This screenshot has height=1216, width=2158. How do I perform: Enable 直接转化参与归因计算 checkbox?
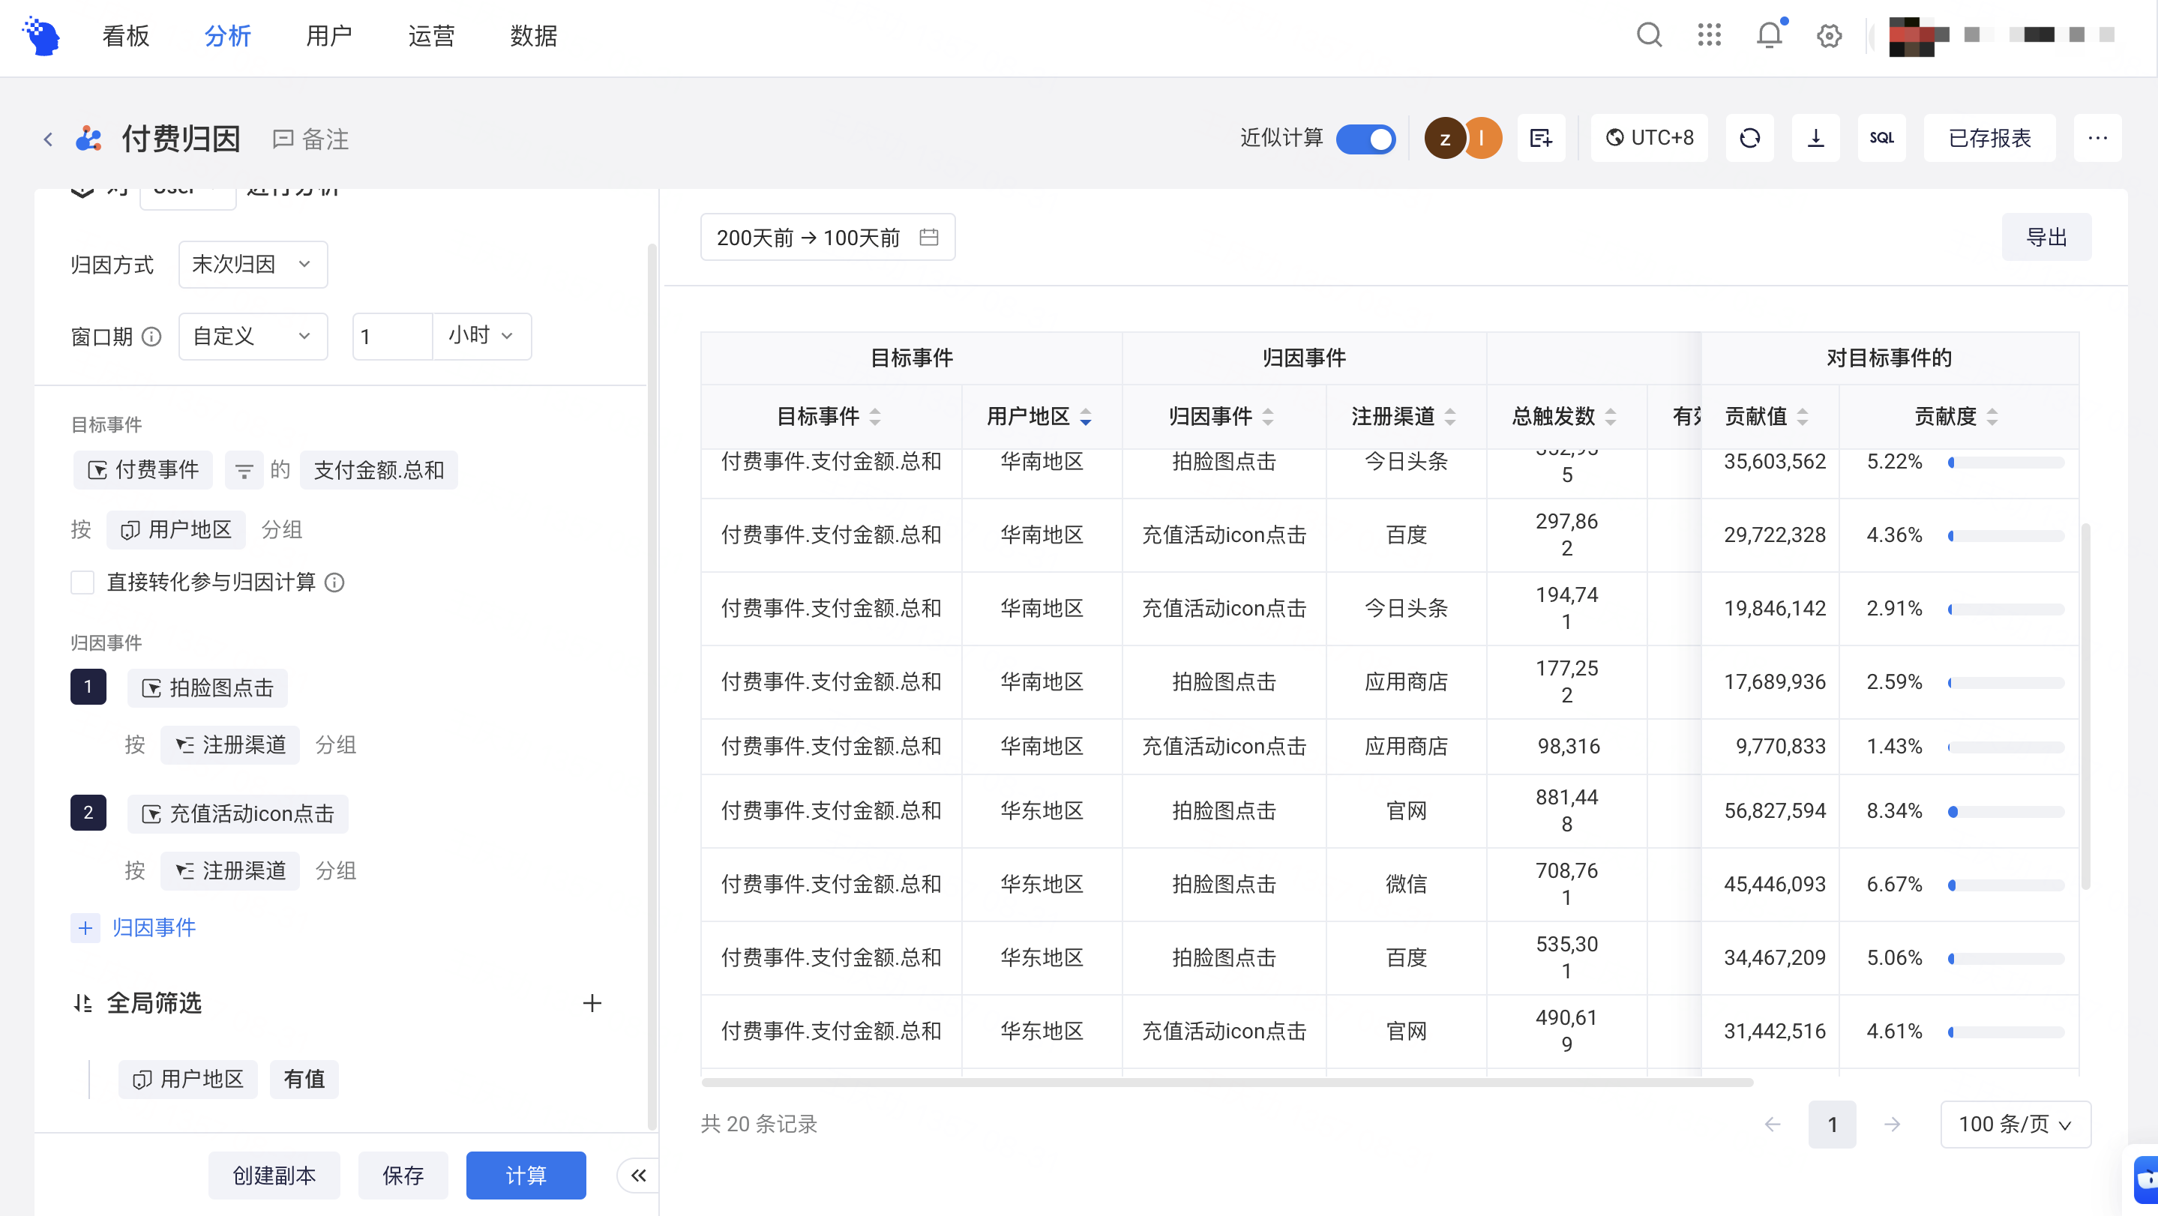coord(82,582)
